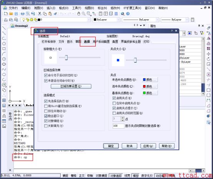
Task: Expand the layer selector dropdown arrow
Action: pos(88,20)
